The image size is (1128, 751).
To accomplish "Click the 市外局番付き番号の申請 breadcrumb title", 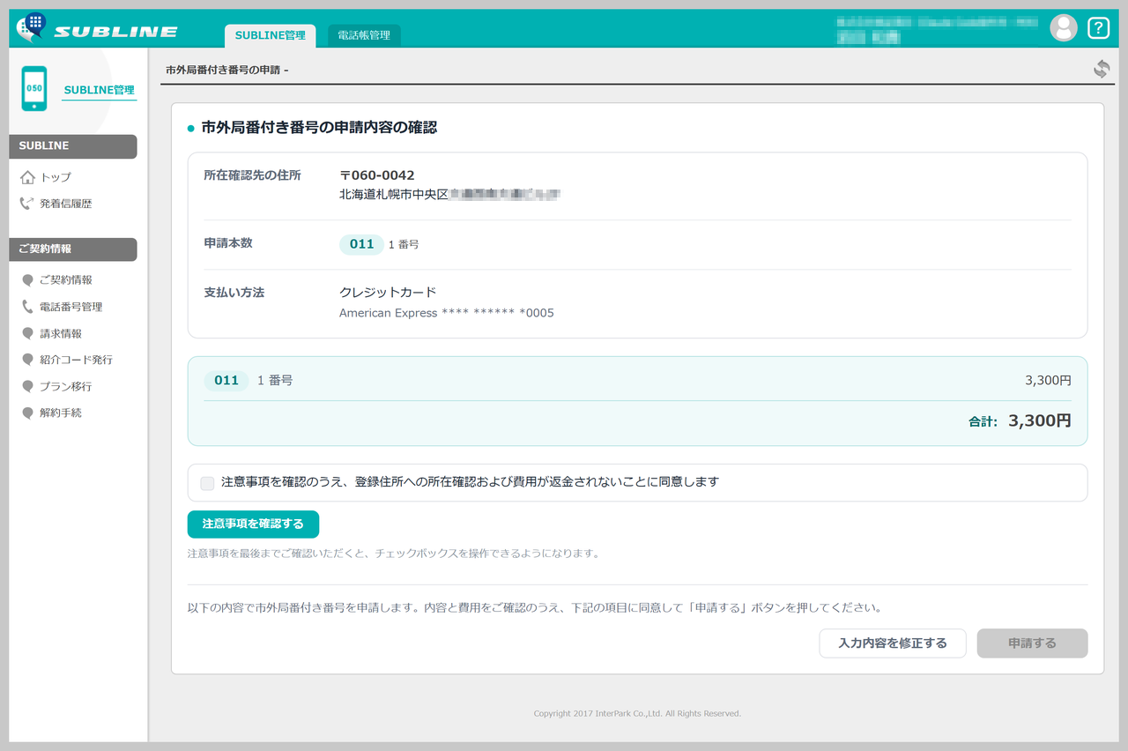I will point(227,70).
